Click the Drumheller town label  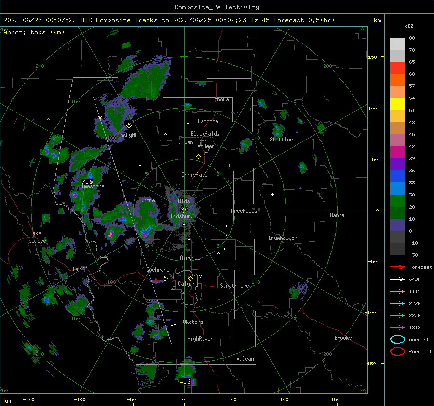point(283,238)
